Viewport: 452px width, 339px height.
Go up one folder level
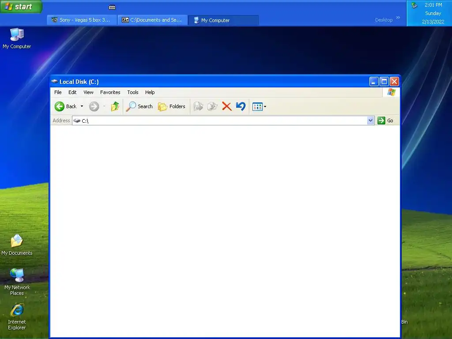pyautogui.click(x=115, y=106)
